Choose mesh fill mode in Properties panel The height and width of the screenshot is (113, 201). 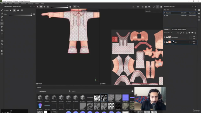(18, 10)
